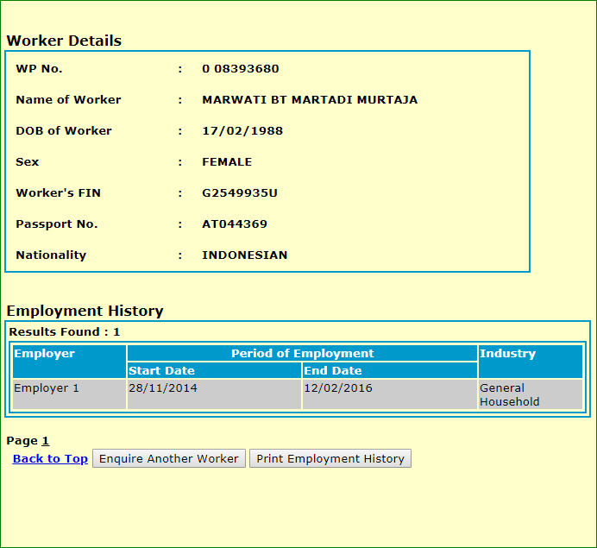This screenshot has height=548, width=597.
Task: Click the worker name MARWATI BT MARTADI MURTAJA
Action: point(310,100)
